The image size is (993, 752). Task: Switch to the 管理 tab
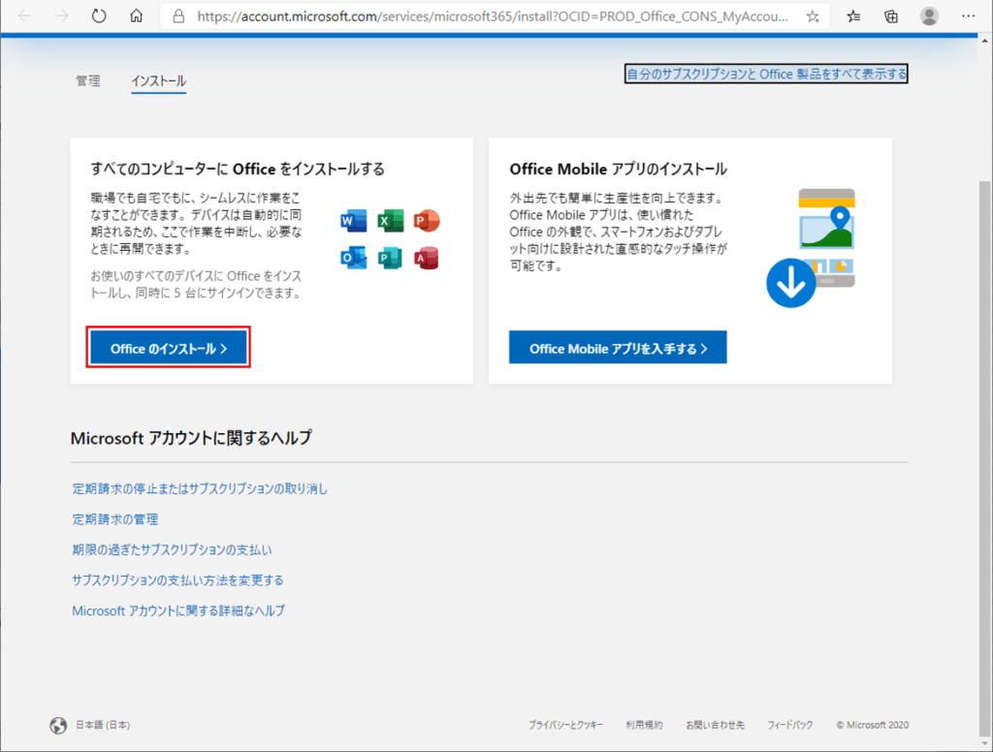87,81
